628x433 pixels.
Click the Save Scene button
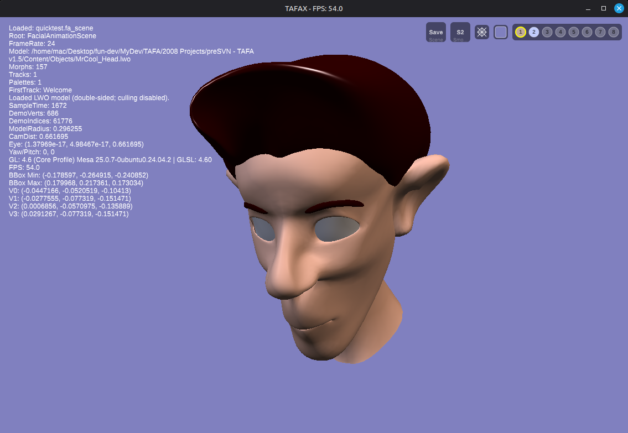(435, 32)
